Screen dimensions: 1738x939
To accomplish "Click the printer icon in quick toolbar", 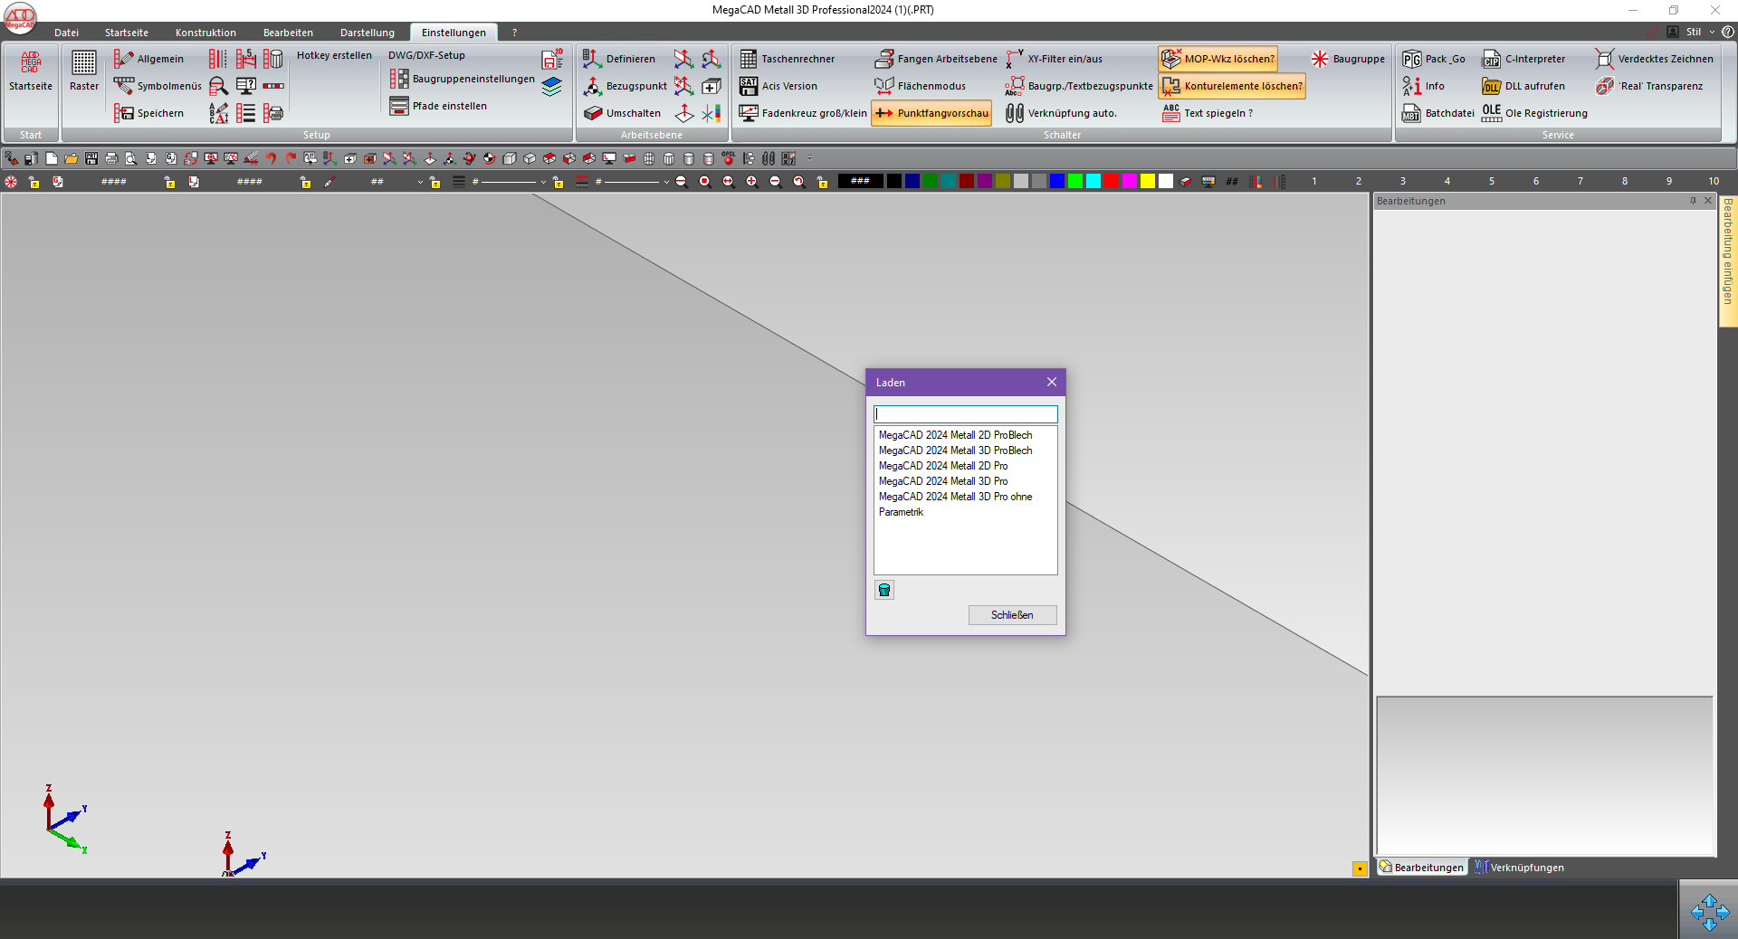I will (111, 158).
